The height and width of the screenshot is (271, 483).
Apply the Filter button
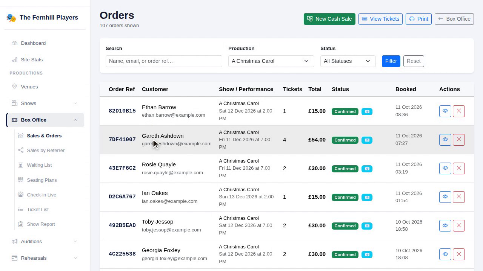click(x=391, y=61)
